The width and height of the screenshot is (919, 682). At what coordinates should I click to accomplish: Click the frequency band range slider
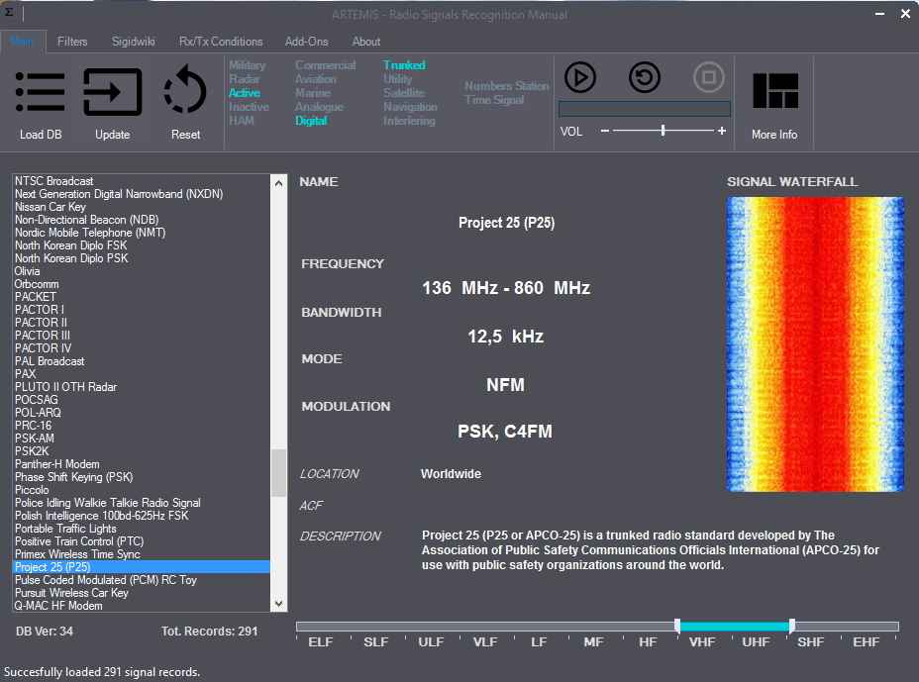coord(597,627)
